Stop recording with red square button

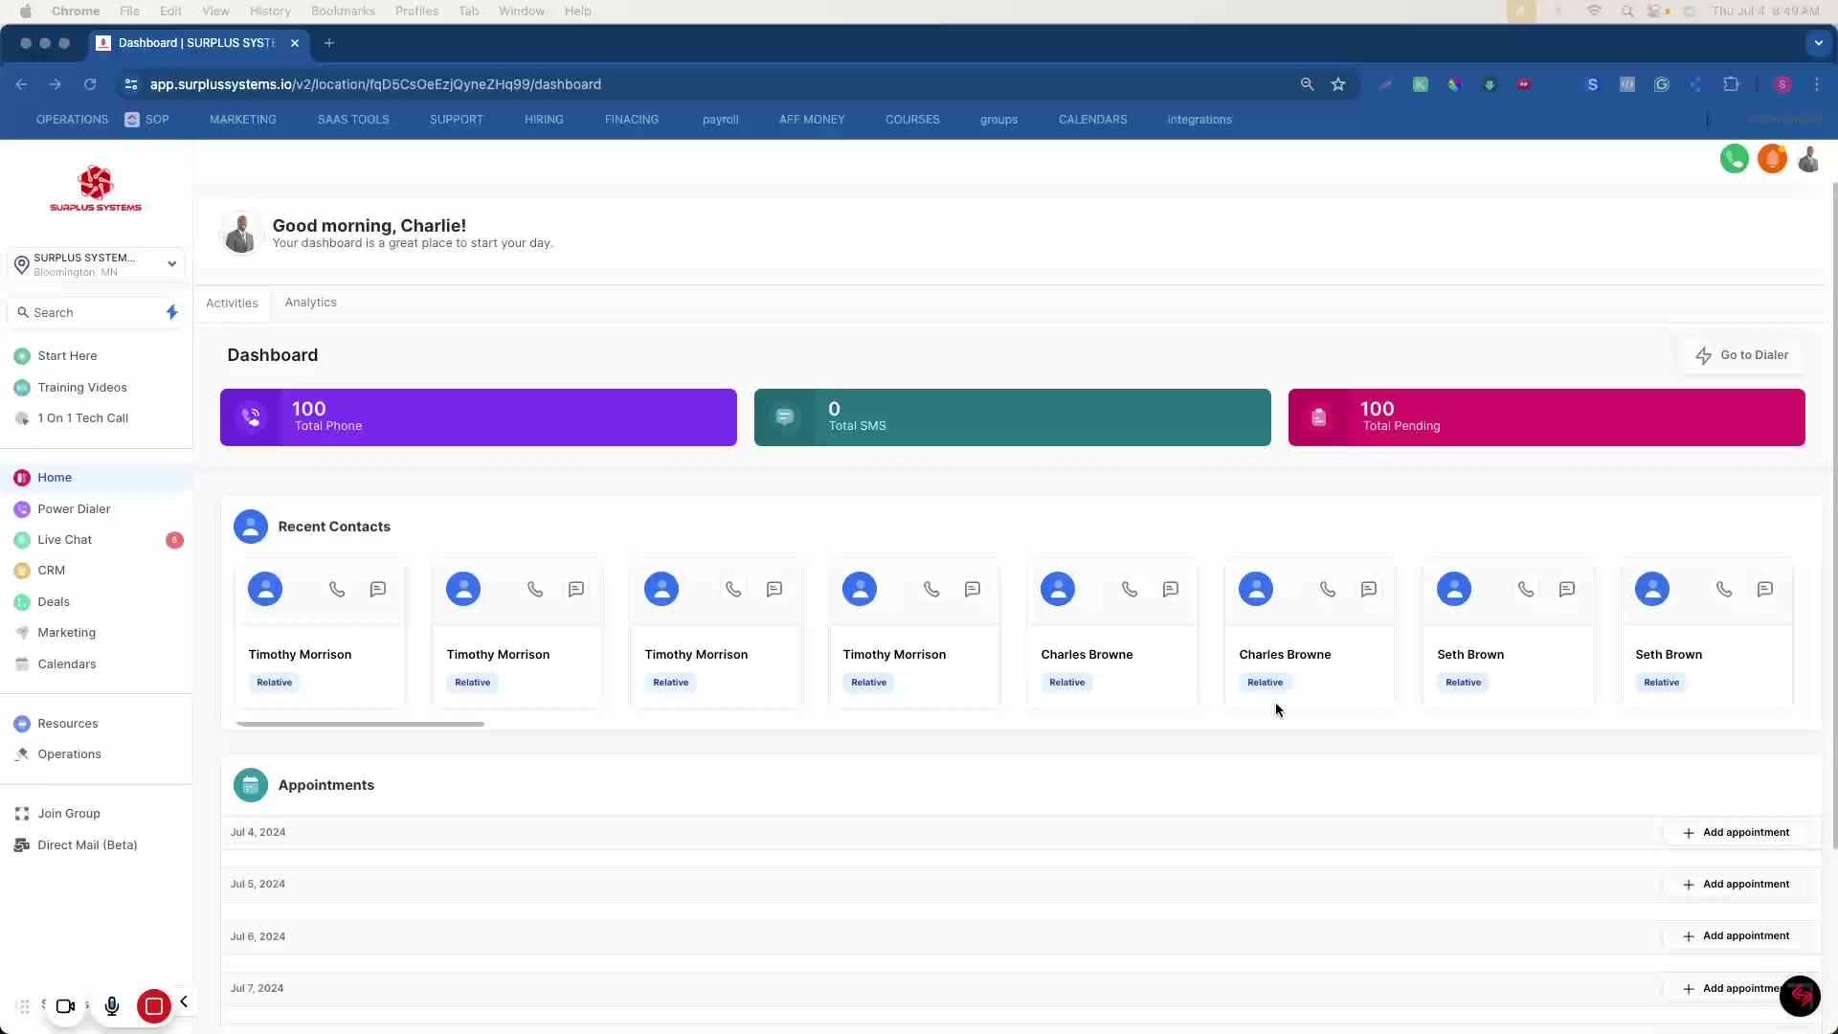[153, 1006]
